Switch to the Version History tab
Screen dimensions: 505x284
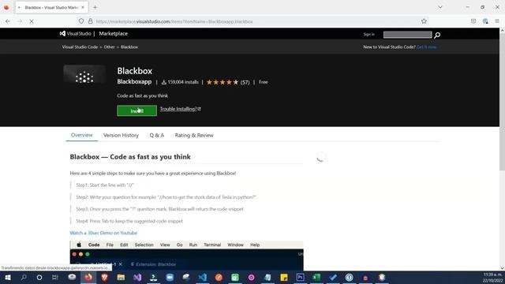[121, 135]
